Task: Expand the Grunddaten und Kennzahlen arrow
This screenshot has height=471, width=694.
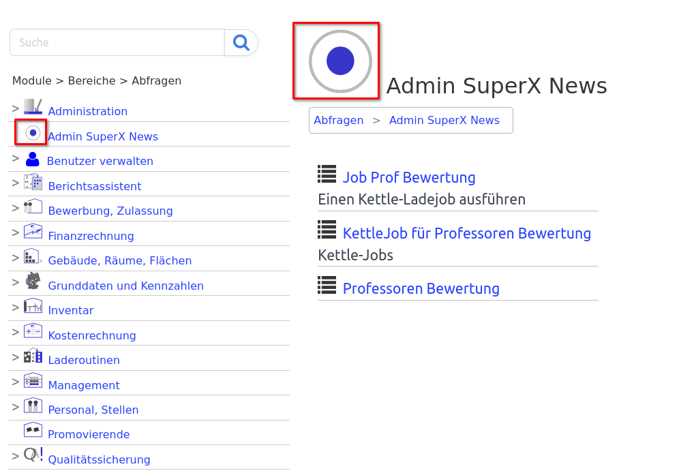Action: click(x=16, y=282)
